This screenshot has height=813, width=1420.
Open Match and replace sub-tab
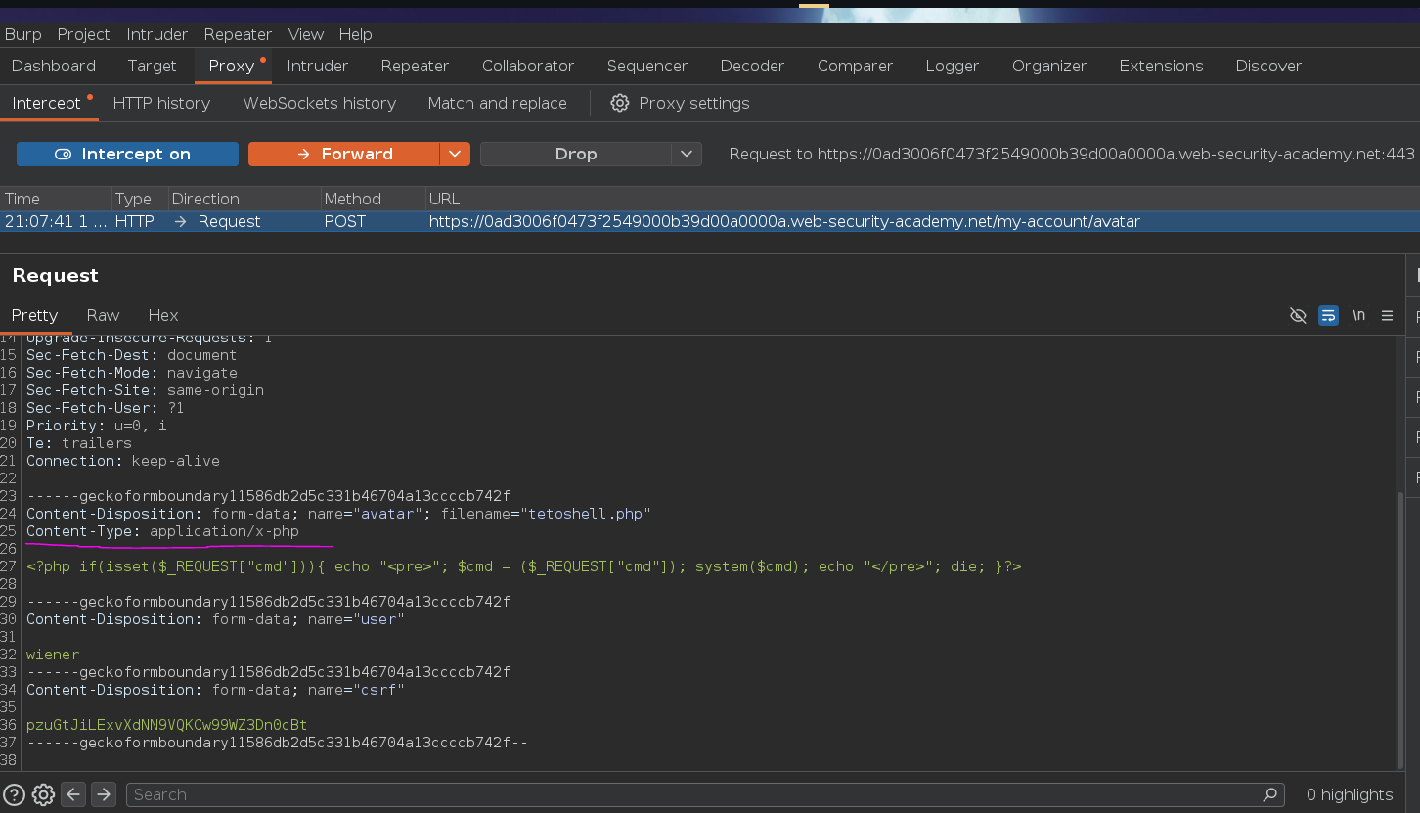(x=497, y=103)
